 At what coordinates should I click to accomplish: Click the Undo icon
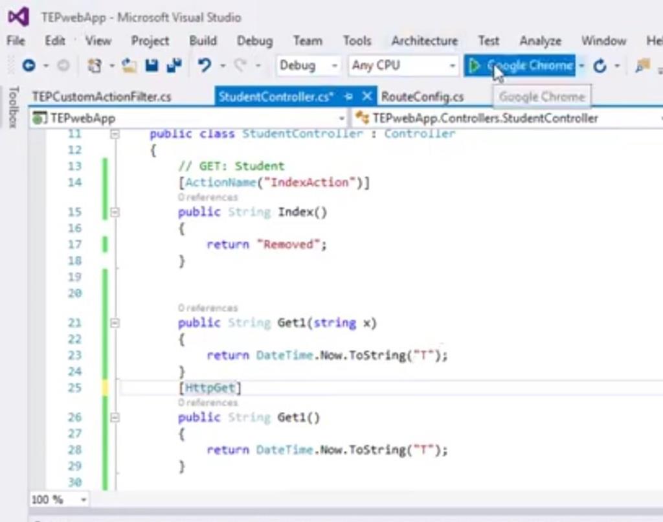coord(205,65)
